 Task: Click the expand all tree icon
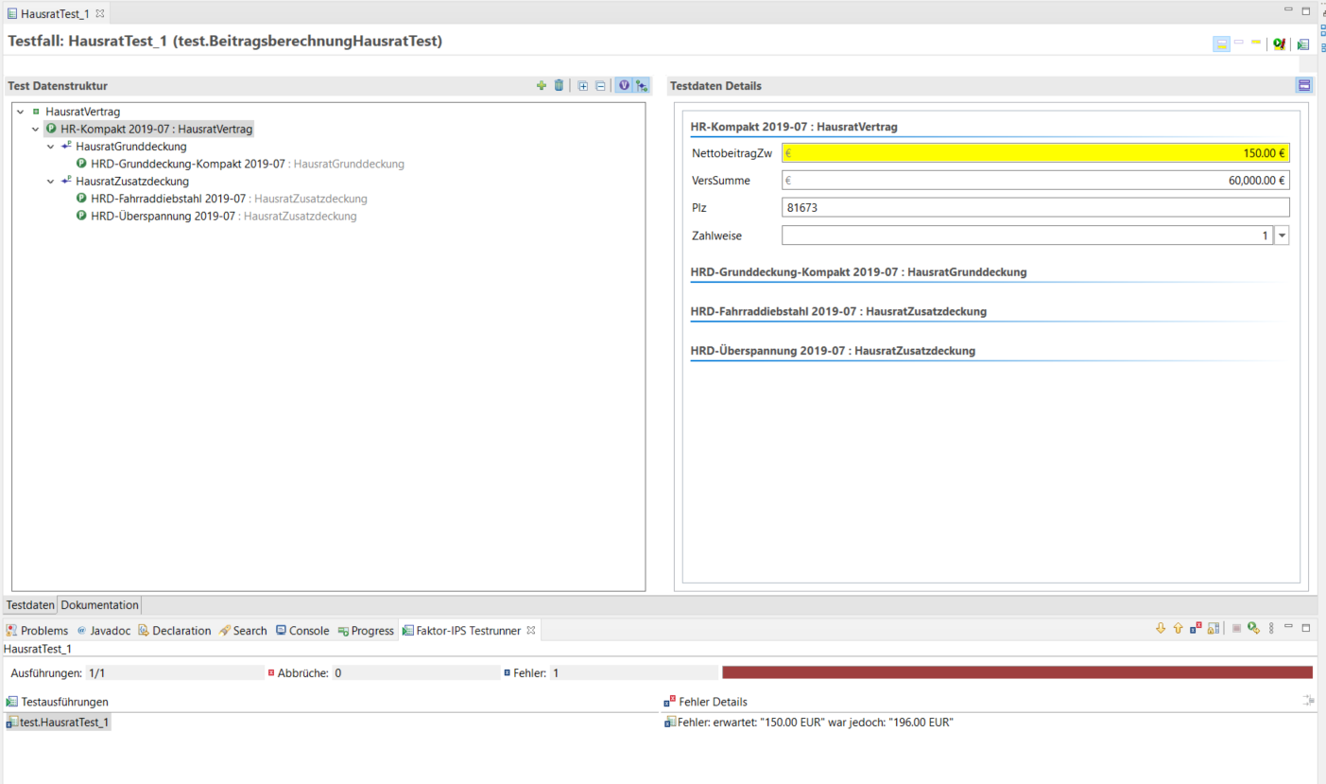pyautogui.click(x=583, y=86)
